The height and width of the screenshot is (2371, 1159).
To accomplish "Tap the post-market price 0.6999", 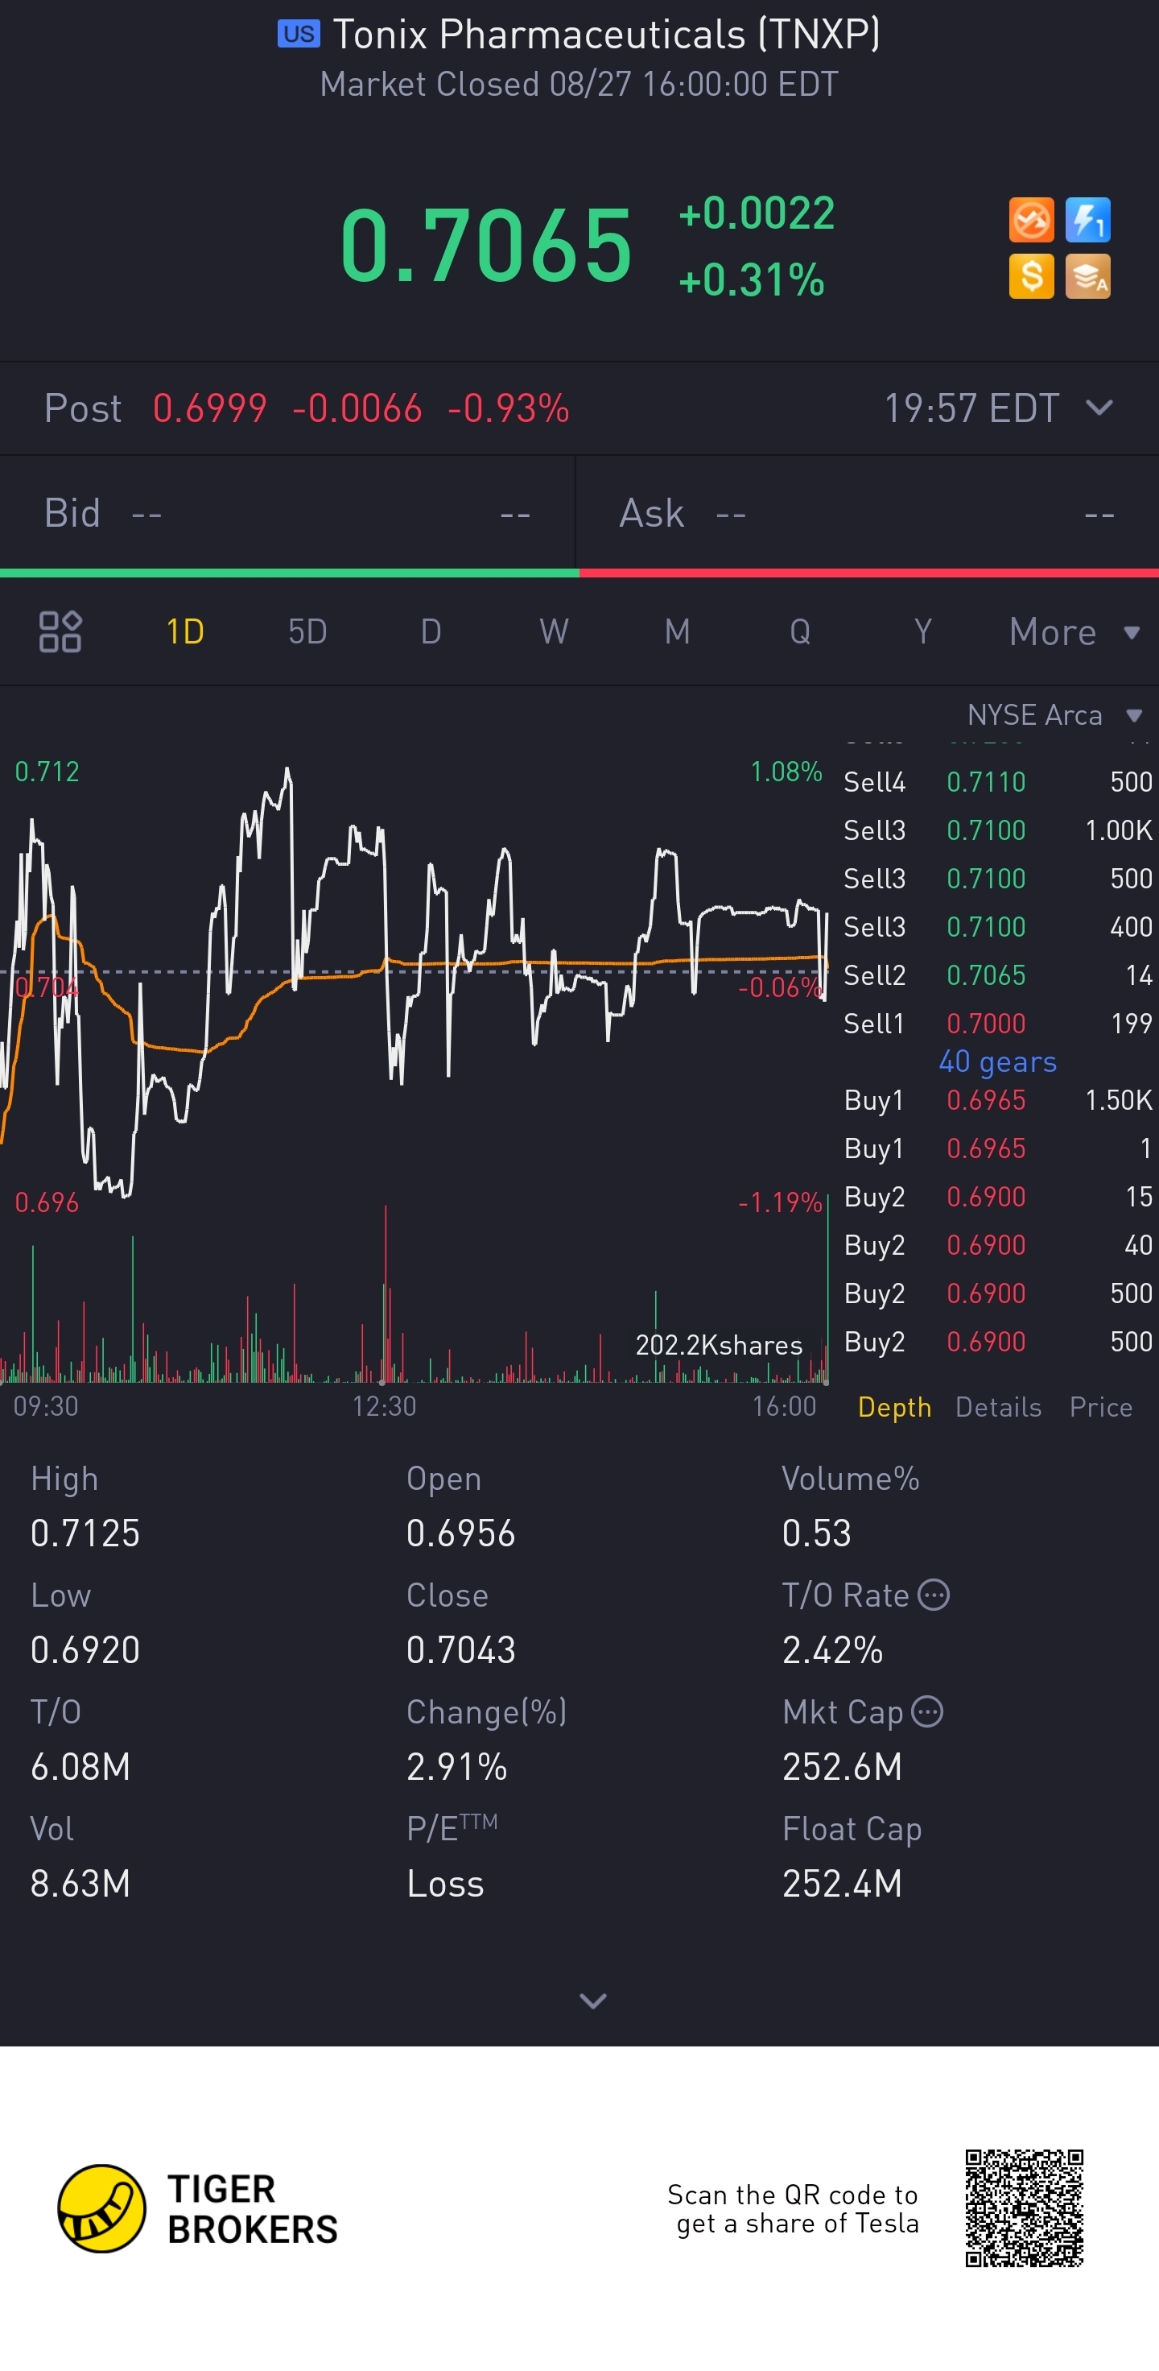I will (x=210, y=408).
